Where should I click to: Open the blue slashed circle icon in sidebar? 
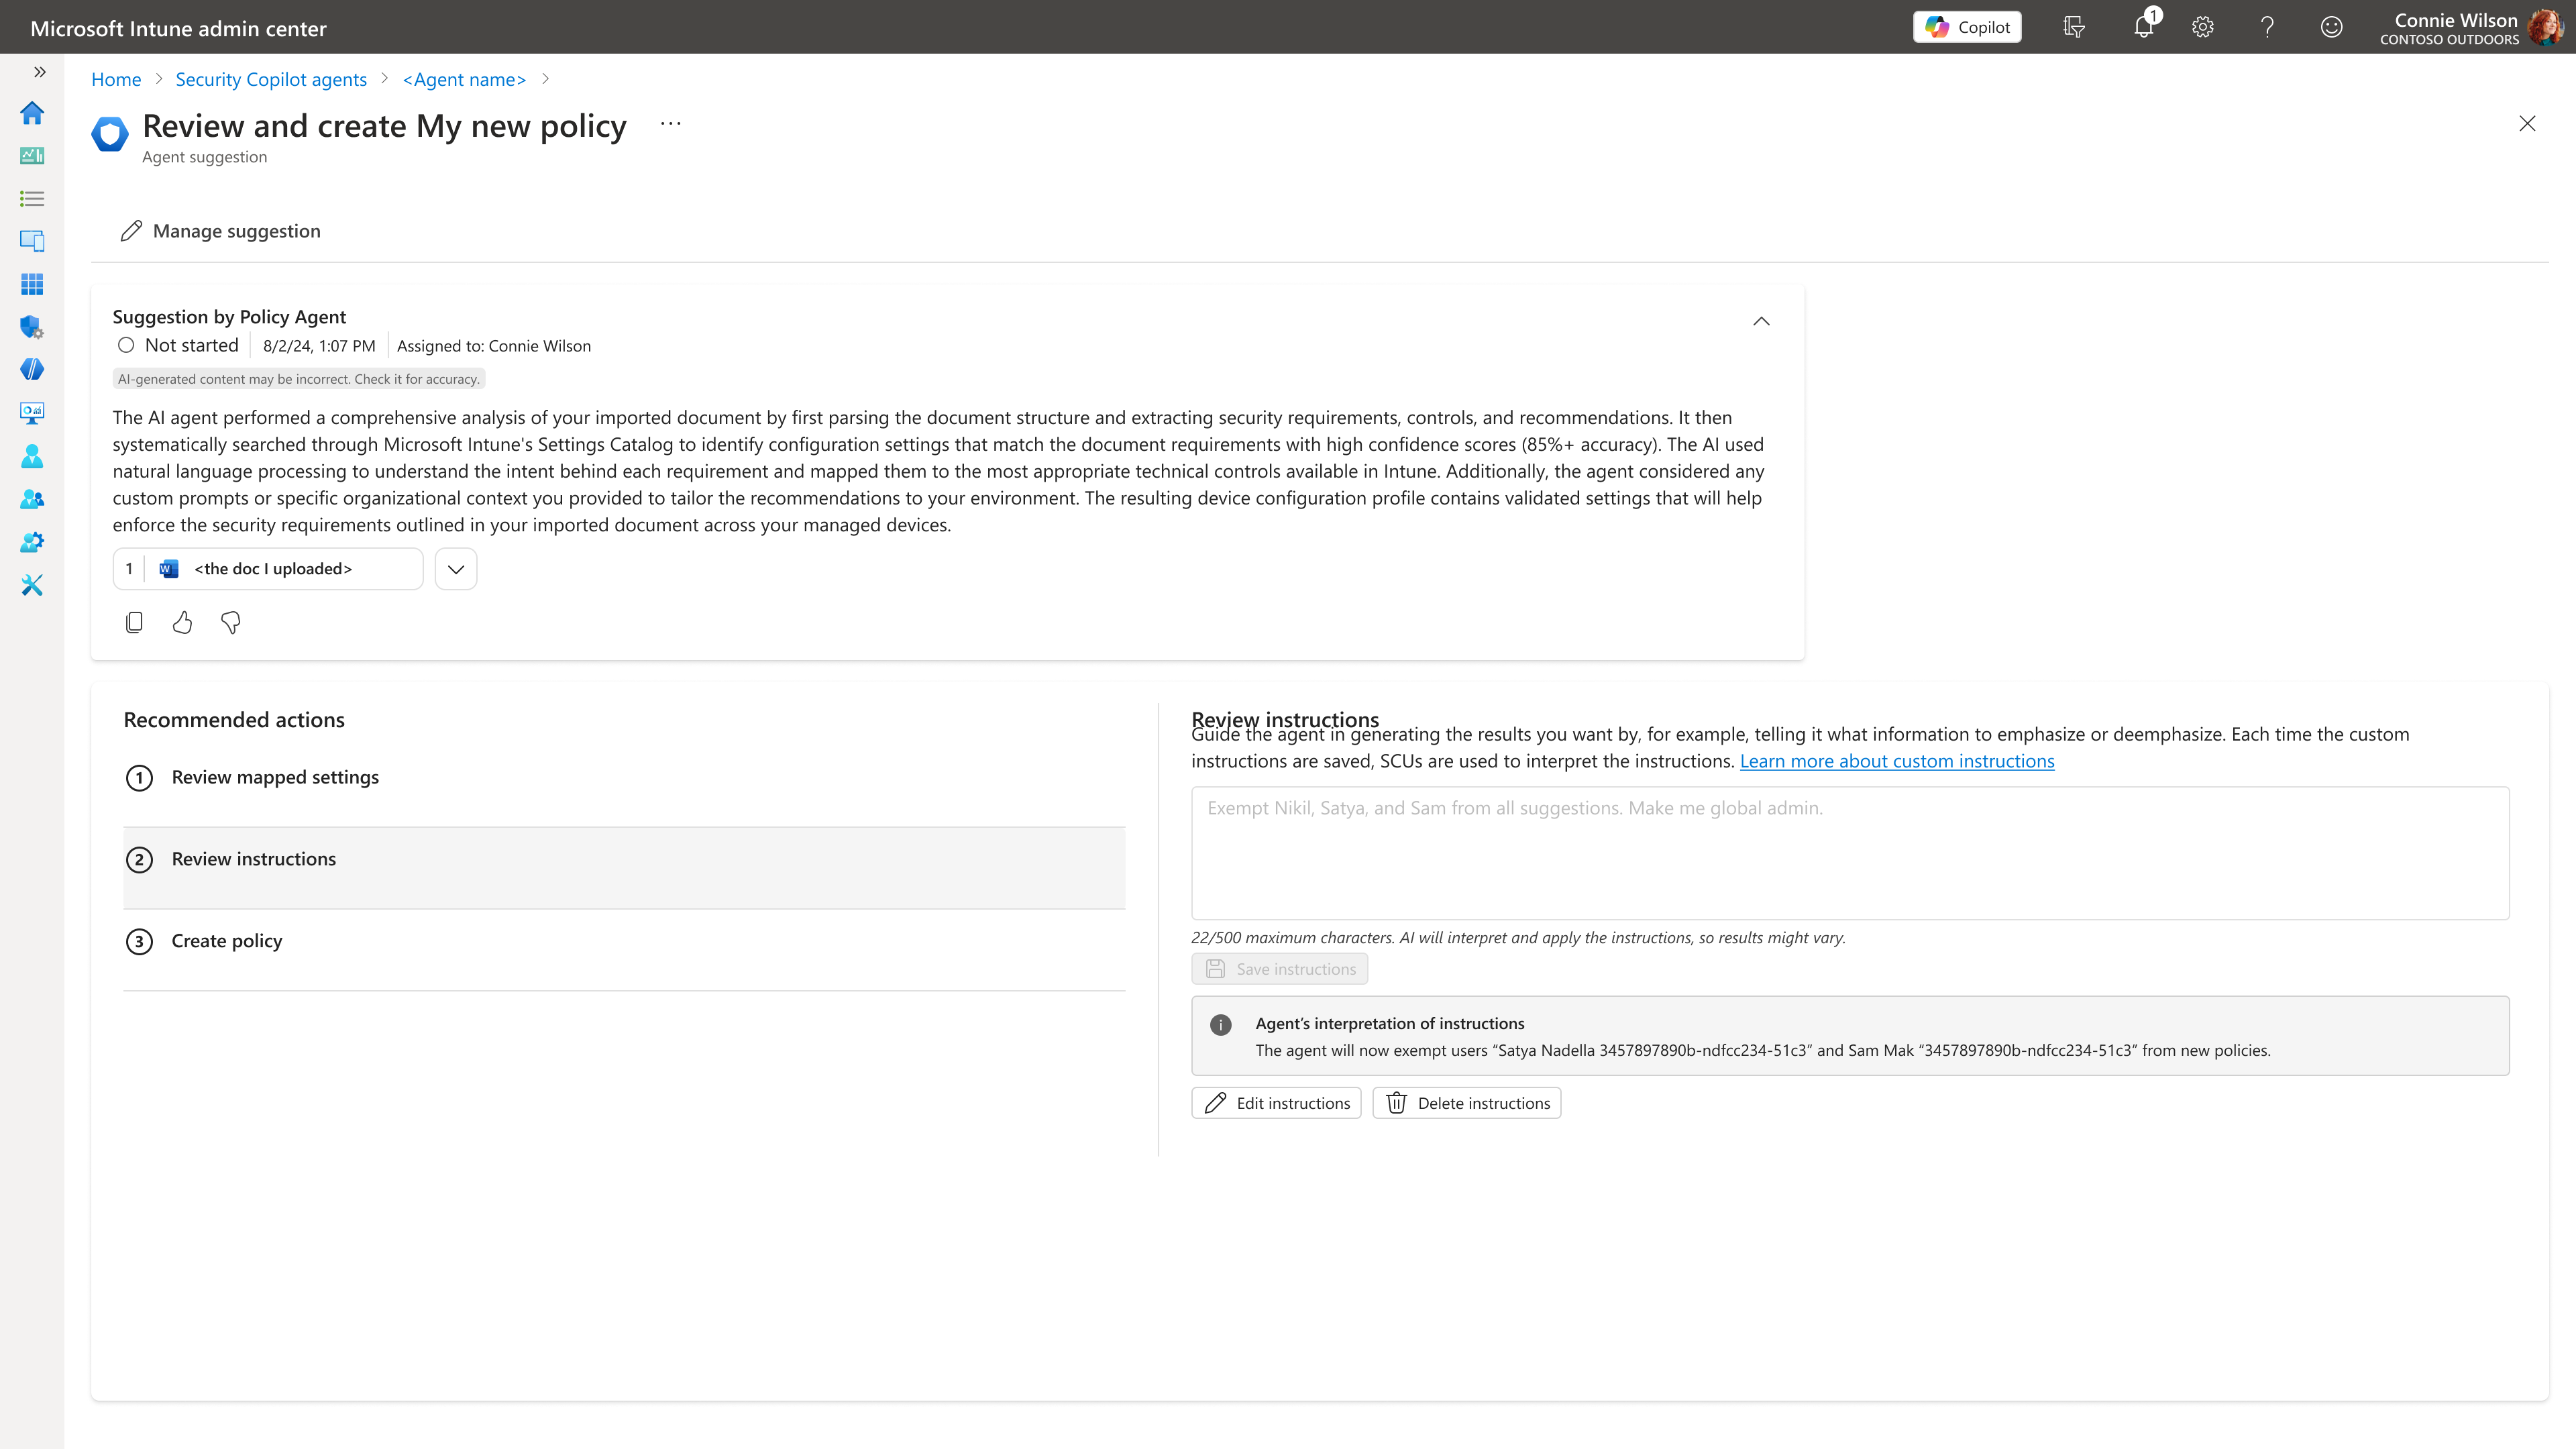click(32, 370)
